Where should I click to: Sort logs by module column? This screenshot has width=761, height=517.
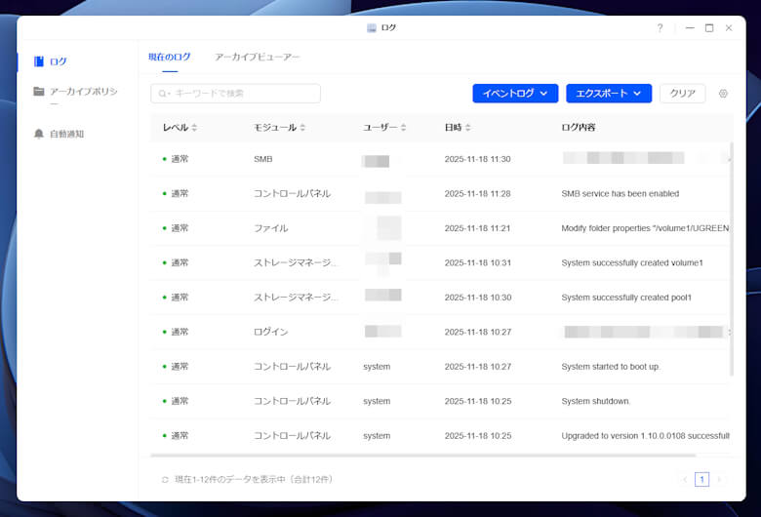[x=302, y=128]
